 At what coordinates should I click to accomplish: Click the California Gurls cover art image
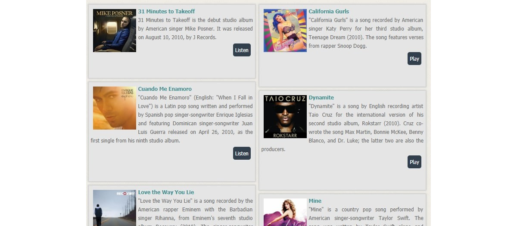285,31
